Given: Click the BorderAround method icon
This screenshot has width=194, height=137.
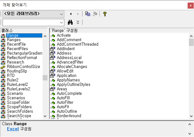Looking at the screenshot, I should coord(53,116).
